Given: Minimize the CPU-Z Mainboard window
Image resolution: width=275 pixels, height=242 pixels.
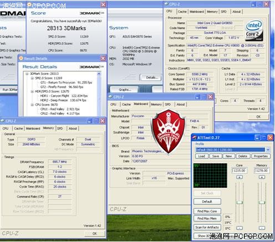Looking at the screenshot, I should 197,97.
